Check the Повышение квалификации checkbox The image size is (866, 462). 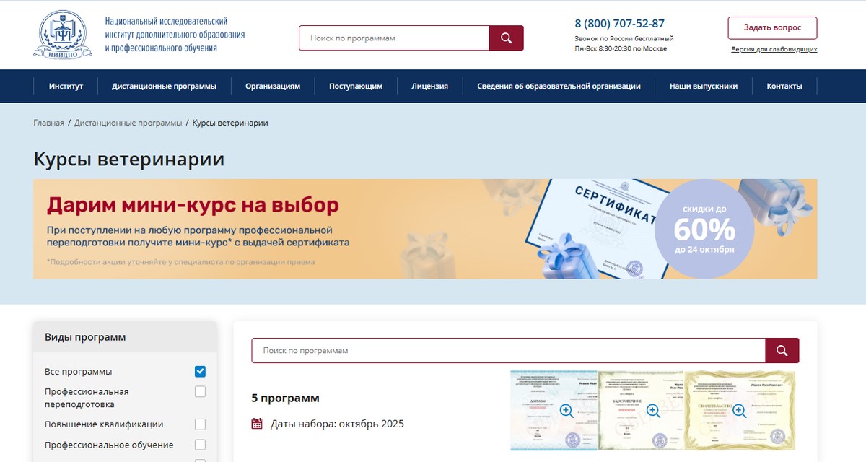click(200, 424)
